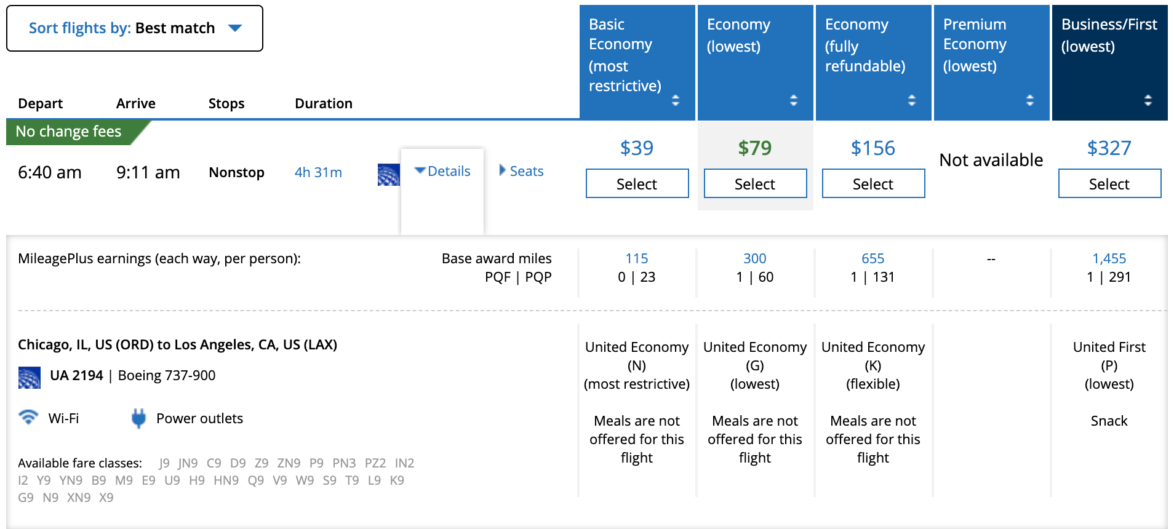This screenshot has width=1174, height=529.
Task: Sort by Premium Economy column arrows
Action: [x=1029, y=100]
